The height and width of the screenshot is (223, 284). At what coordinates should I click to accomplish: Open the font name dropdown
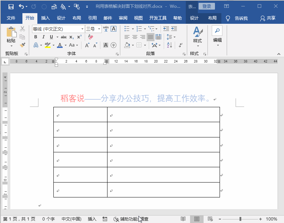click(x=82, y=29)
